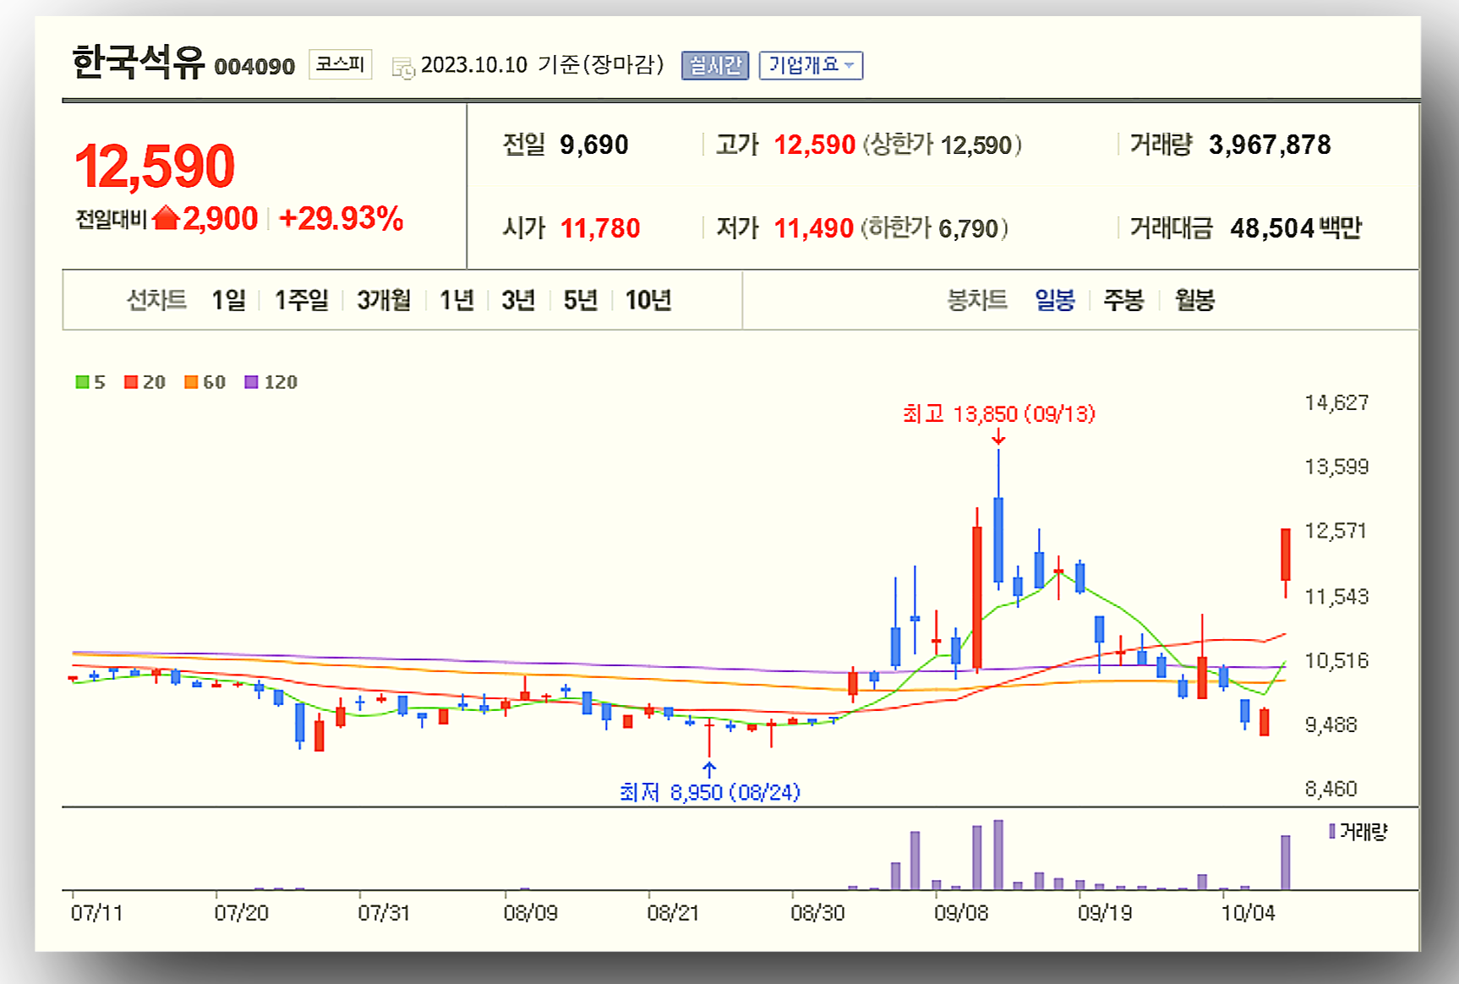Click the 2,900 price change amount
This screenshot has height=984, width=1459.
tap(221, 218)
